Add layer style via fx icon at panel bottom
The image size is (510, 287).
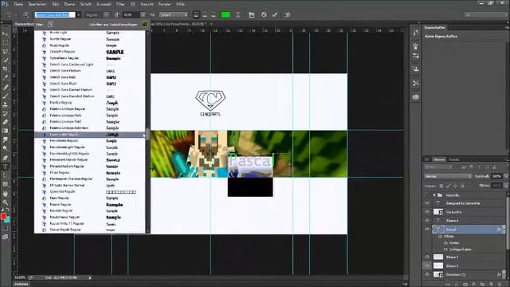click(x=457, y=284)
